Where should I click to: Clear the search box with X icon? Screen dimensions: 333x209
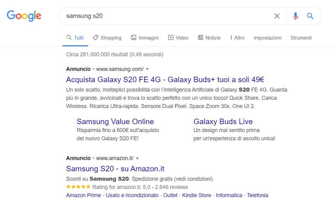click(277, 16)
